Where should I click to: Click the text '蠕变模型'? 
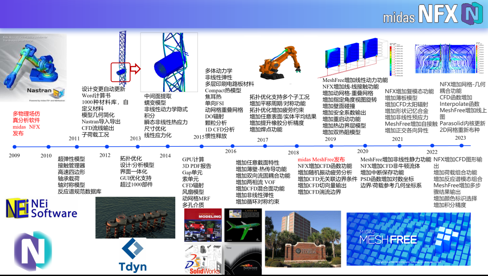155,103
